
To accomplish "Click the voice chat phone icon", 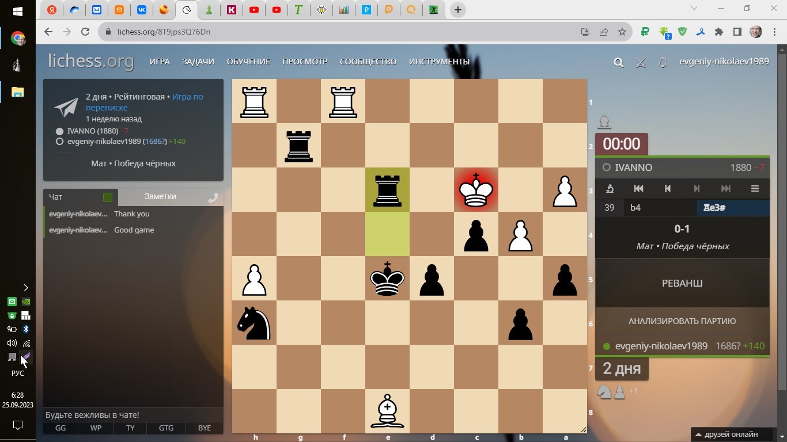I will click(x=213, y=197).
